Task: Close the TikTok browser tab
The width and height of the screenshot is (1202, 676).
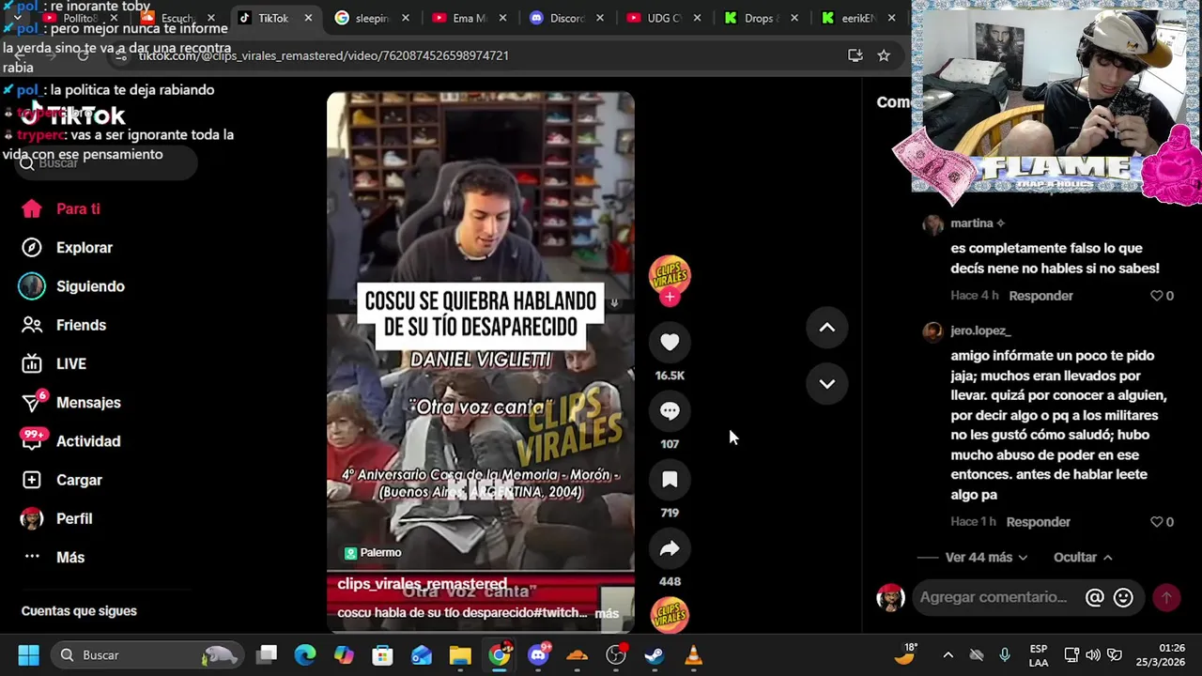Action: tap(307, 18)
